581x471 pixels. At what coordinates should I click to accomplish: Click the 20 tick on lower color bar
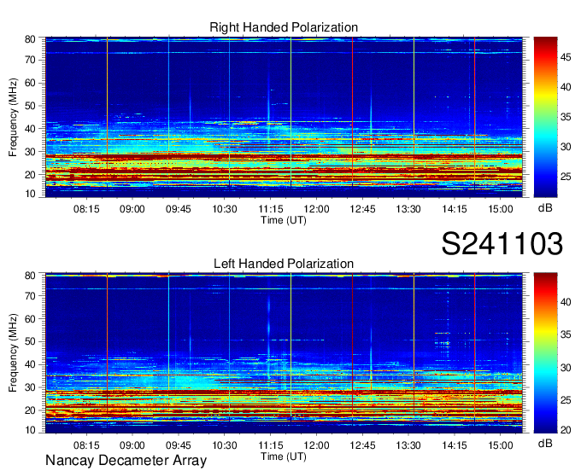pyautogui.click(x=566, y=430)
